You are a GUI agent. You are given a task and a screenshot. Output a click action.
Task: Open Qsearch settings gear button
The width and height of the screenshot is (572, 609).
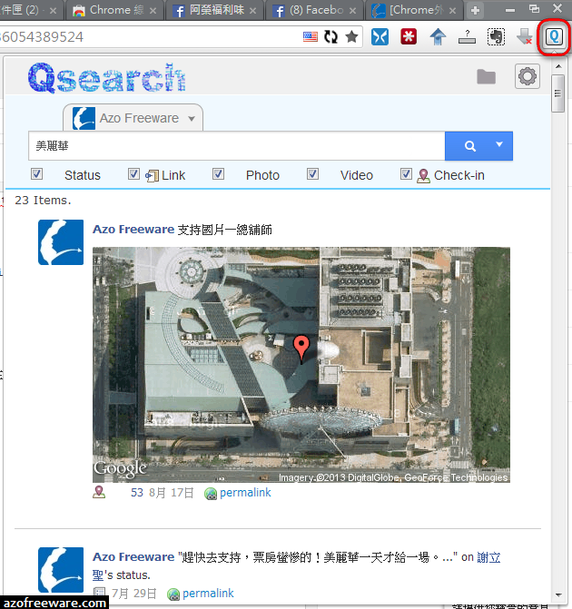click(528, 76)
